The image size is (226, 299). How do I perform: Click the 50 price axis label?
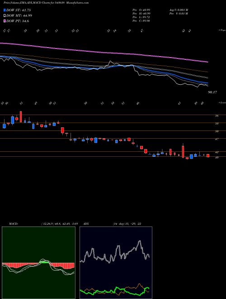coord(217,131)
